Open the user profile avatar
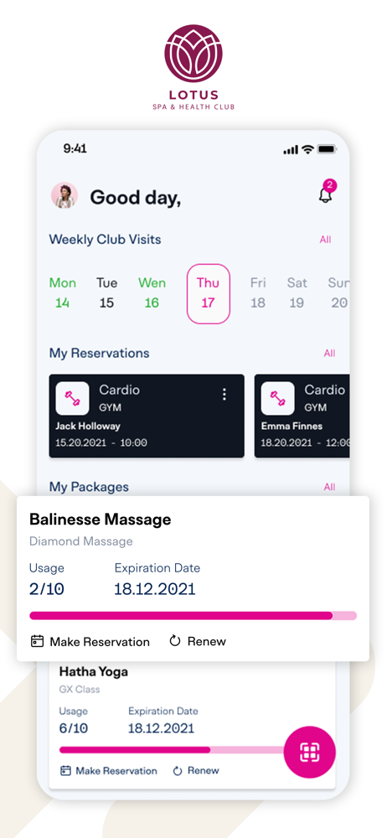 64,195
